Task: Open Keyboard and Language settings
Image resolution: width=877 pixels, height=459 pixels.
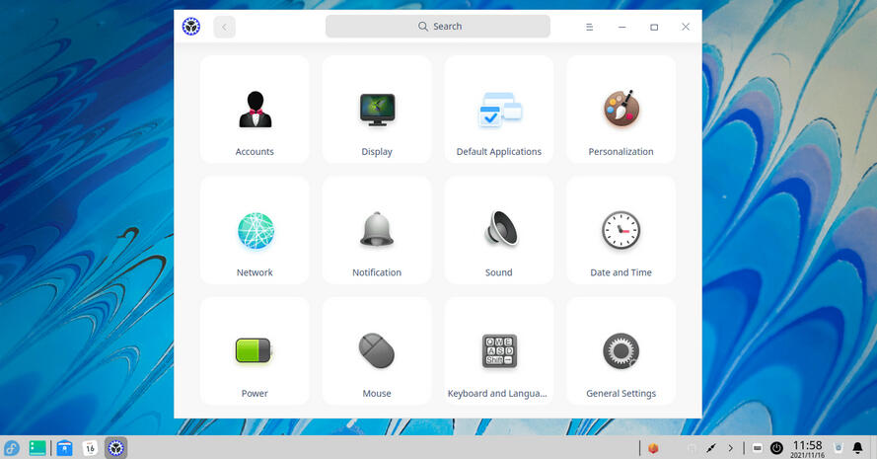Action: point(499,351)
